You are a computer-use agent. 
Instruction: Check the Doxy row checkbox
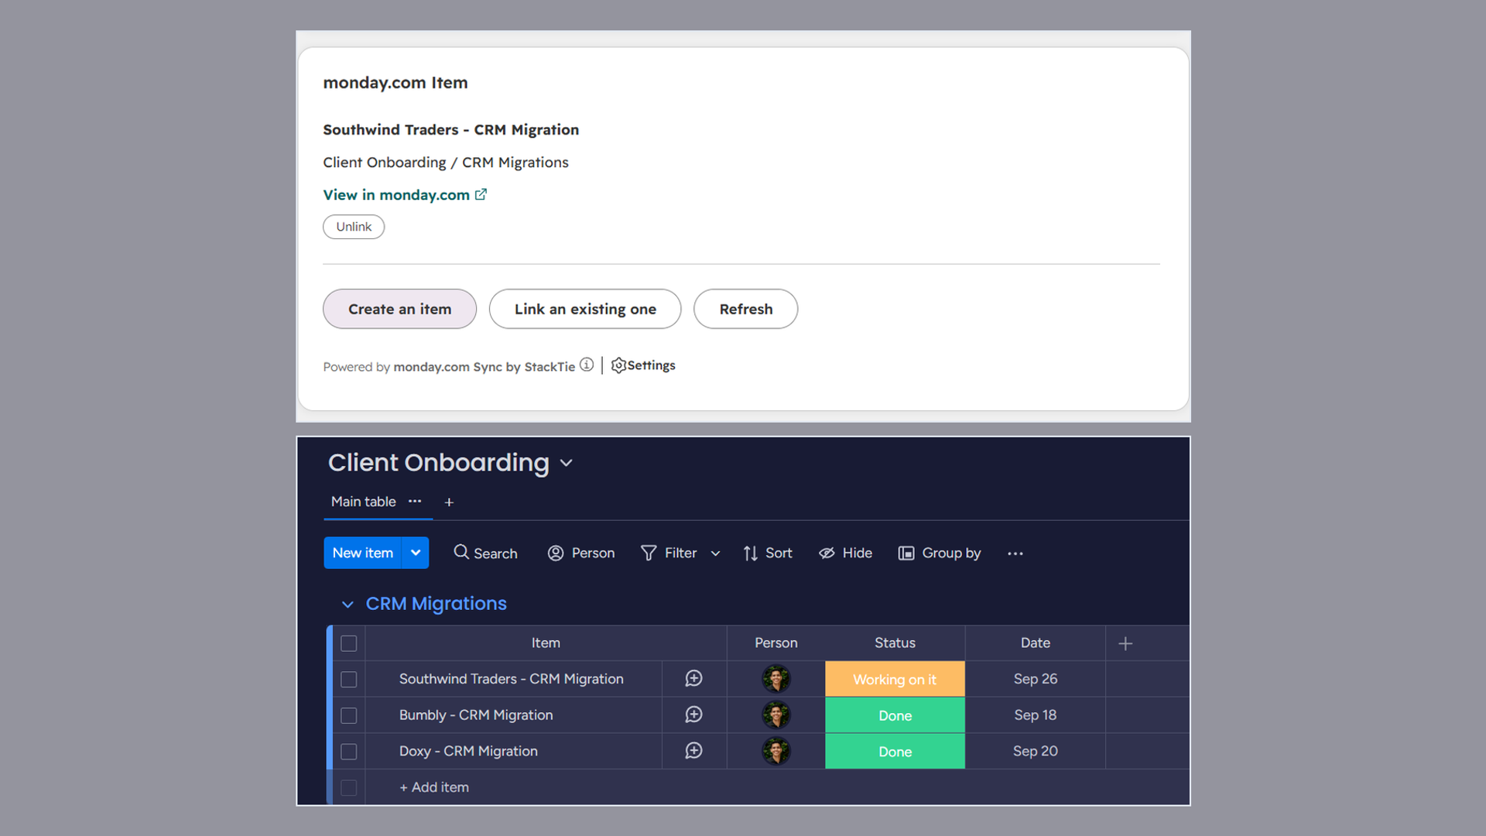click(349, 752)
